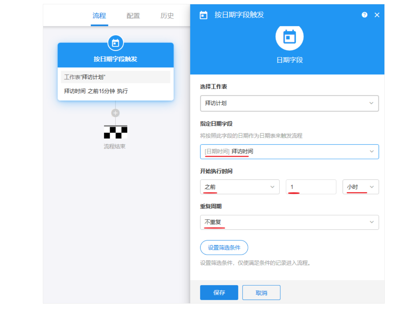Click the execution time number input

coord(311,187)
